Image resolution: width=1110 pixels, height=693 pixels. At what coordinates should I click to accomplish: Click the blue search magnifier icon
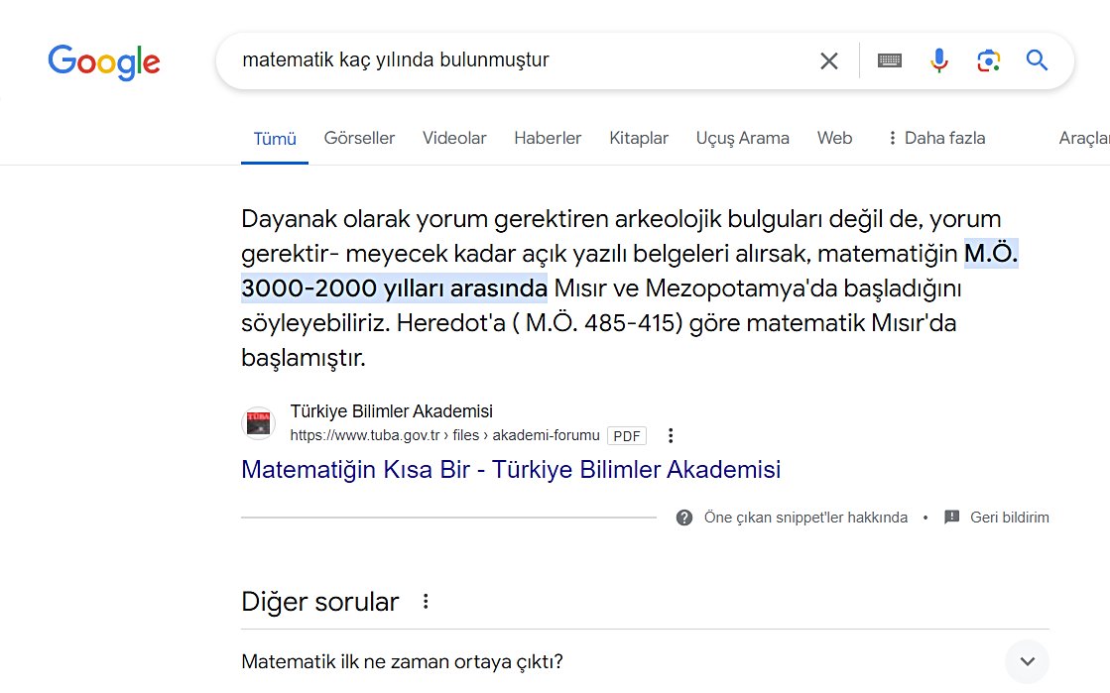[x=1037, y=60]
